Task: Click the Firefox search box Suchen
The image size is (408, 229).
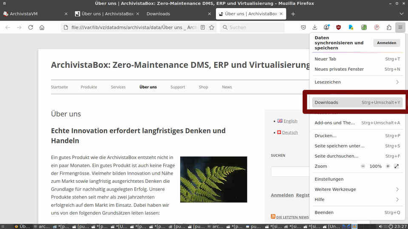Action: [252, 27]
